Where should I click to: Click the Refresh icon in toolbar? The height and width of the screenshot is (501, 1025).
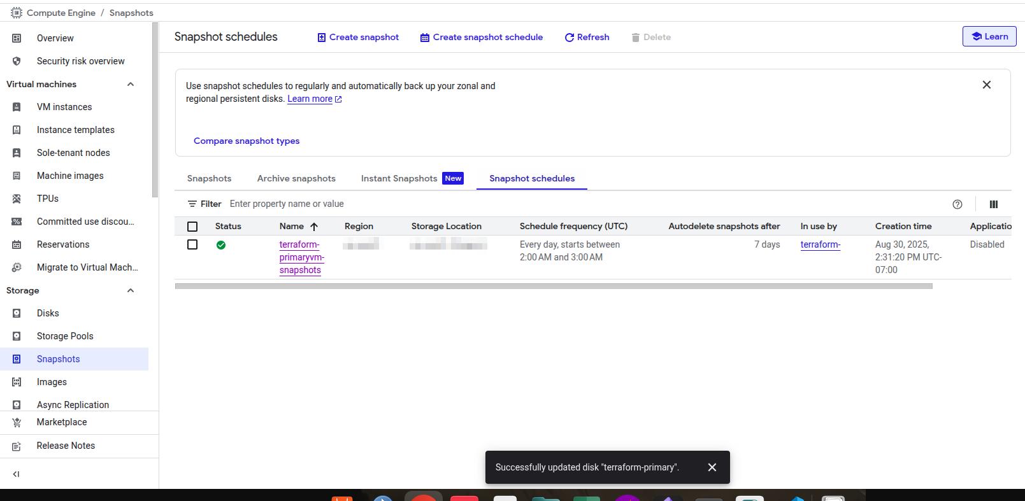pyautogui.click(x=570, y=38)
